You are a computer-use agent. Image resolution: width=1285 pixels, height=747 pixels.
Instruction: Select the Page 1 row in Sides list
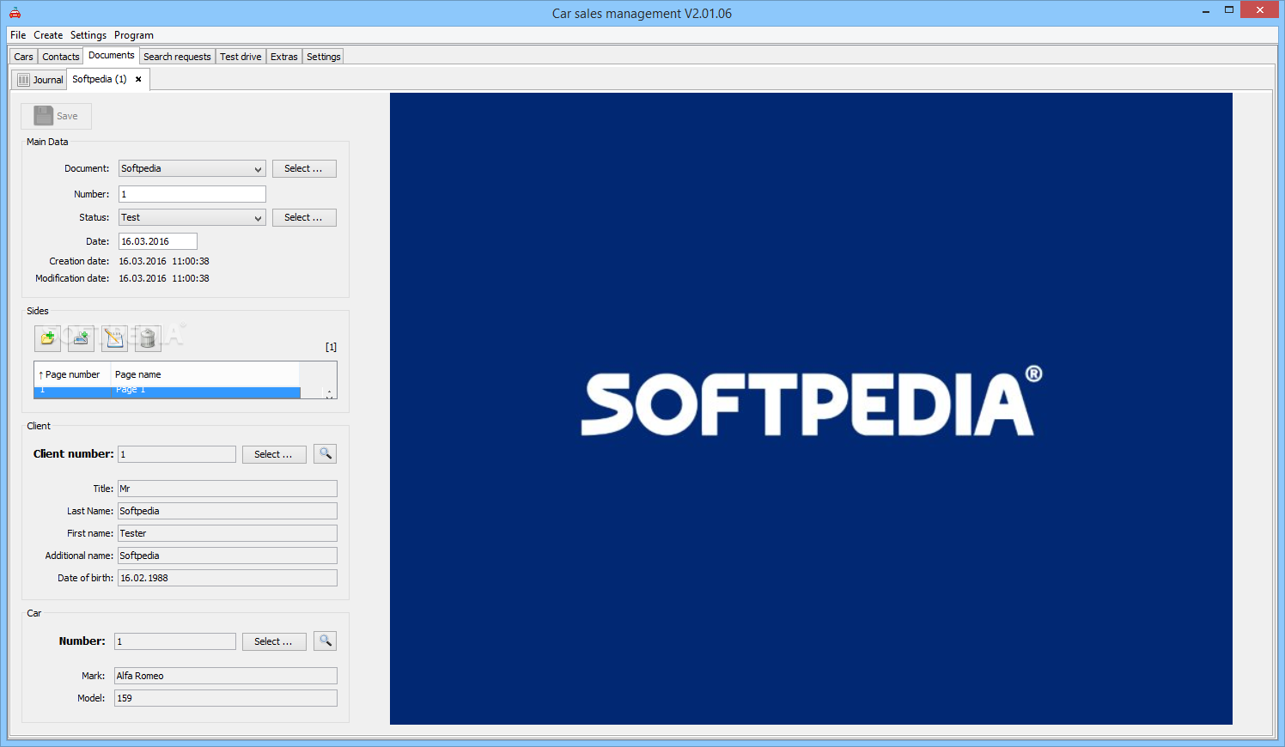167,392
